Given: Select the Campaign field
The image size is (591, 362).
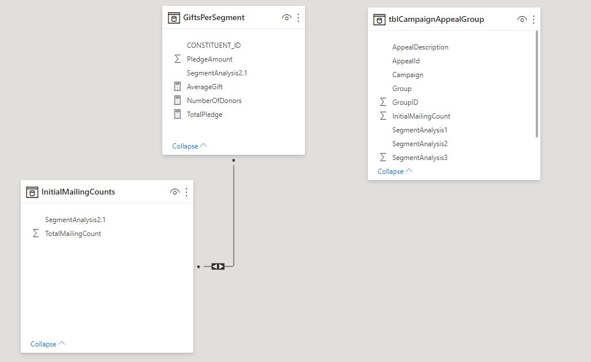Looking at the screenshot, I should [x=408, y=75].
